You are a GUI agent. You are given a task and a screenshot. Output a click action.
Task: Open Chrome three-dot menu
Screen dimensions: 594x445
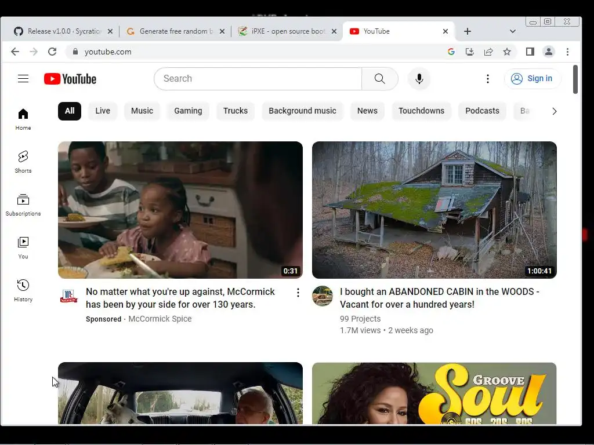[567, 52]
